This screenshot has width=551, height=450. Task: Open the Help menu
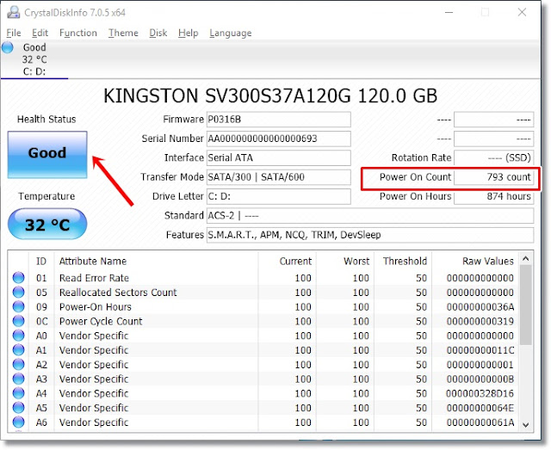(x=188, y=33)
